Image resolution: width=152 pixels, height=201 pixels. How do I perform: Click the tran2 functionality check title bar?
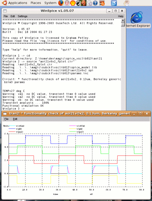[x=69, y=114]
